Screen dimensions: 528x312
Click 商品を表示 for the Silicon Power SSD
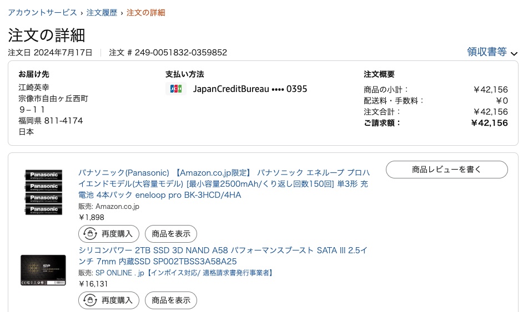[171, 300]
